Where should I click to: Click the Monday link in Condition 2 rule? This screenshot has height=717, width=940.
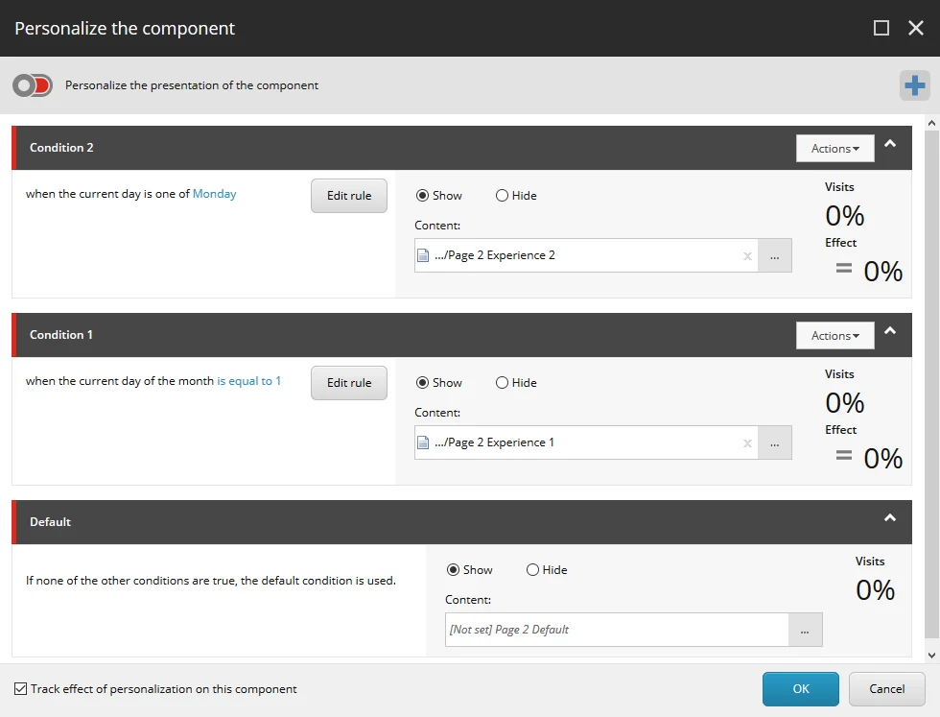tap(215, 194)
